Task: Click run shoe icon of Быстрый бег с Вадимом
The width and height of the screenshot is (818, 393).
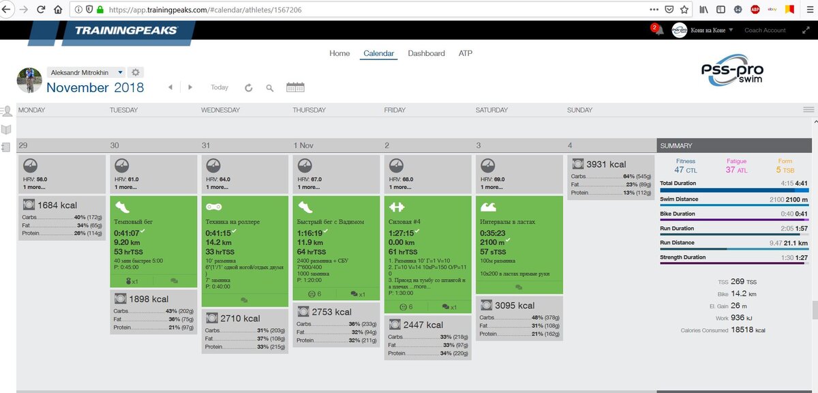Action: 304,207
